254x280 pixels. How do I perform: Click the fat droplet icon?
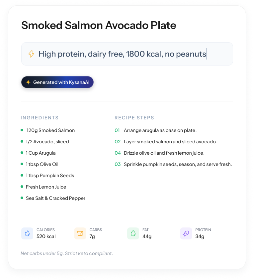[133, 233]
